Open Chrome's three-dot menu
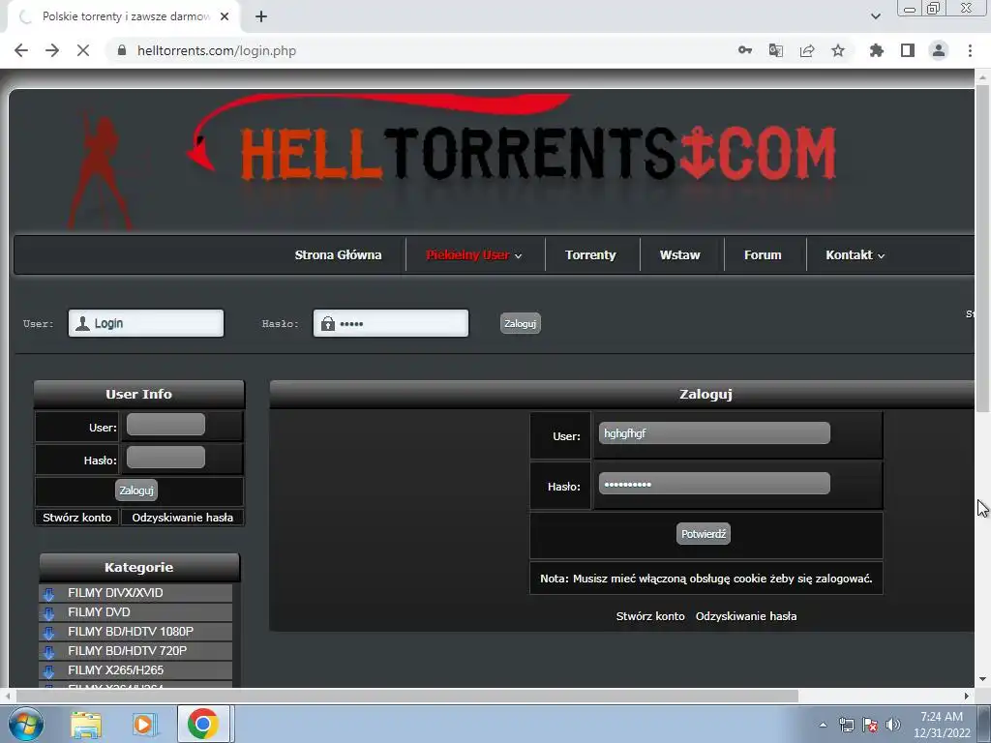 tap(970, 50)
